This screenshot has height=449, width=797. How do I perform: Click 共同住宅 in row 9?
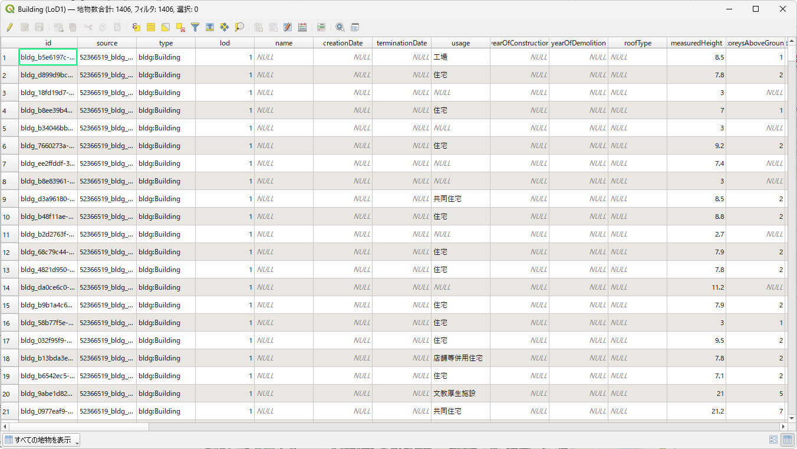point(461,199)
